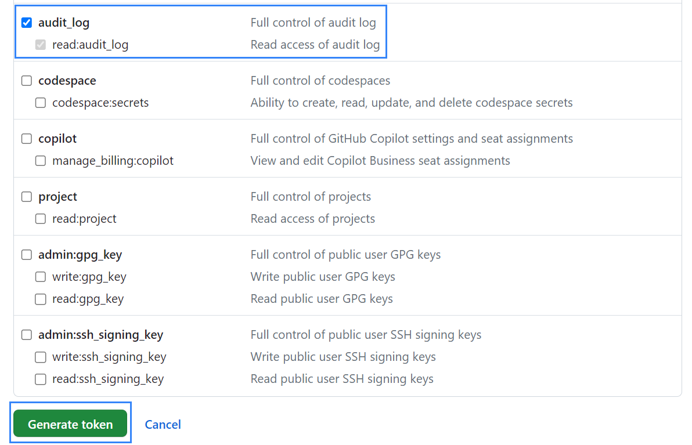692x445 pixels.
Task: Enable the admin:ssh_signing_key checkbox
Action: coord(27,335)
